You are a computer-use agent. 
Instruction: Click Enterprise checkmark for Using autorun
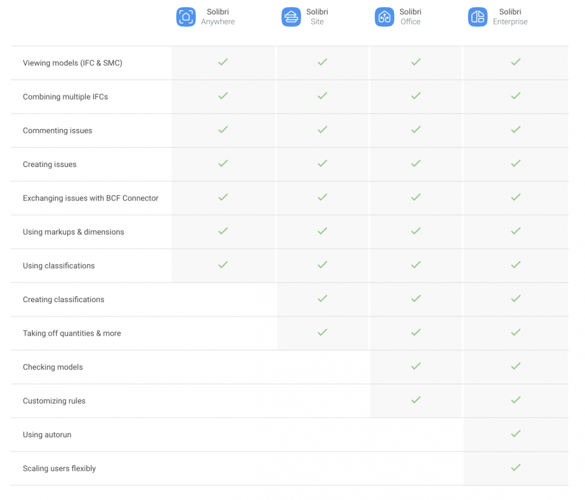[516, 434]
